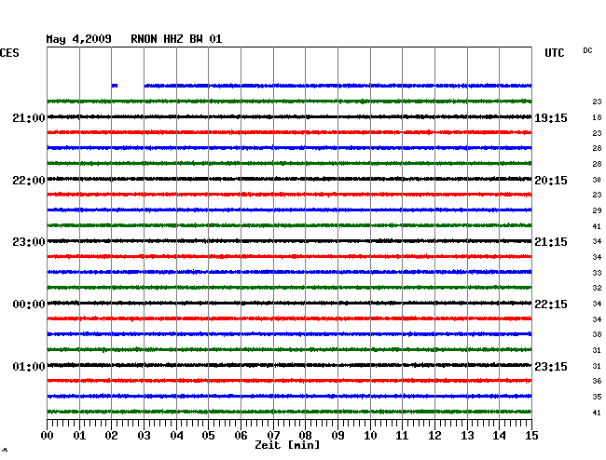Click minute tick label 02
Viewport: 606px width, 460px height.
pos(111,436)
